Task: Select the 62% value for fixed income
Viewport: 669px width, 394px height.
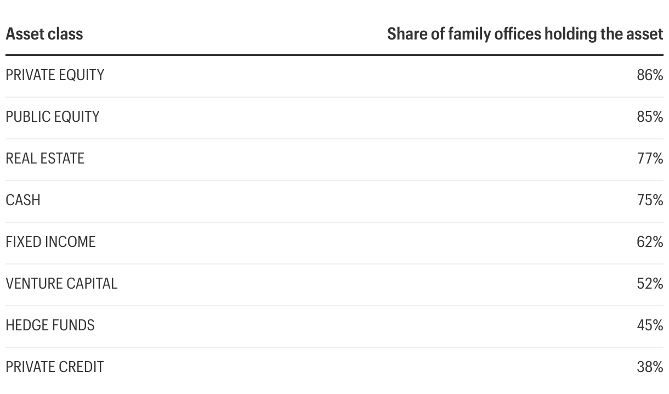Action: click(x=650, y=242)
